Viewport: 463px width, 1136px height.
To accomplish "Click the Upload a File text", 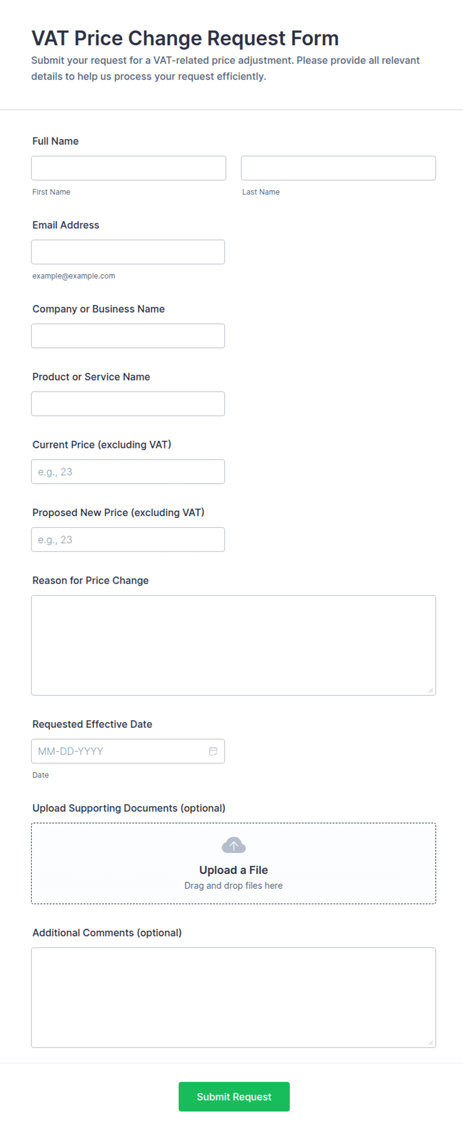I will tap(233, 870).
